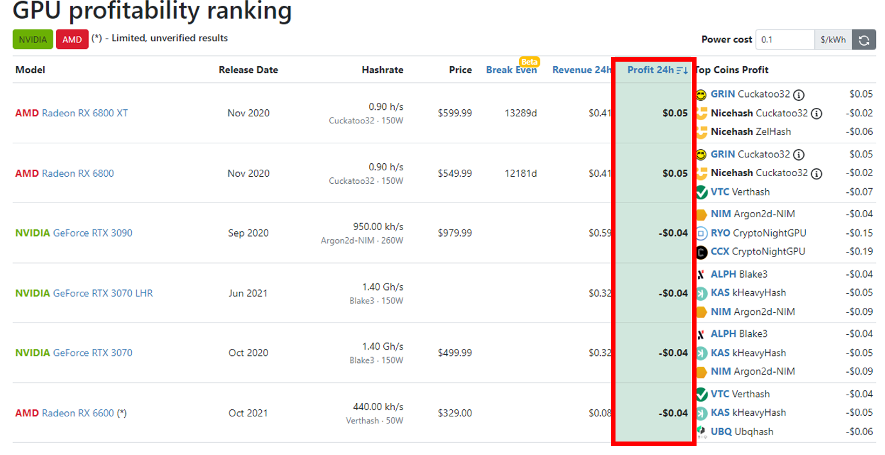The height and width of the screenshot is (455, 885).
Task: Click NIM icon in Oct 2020 RTX 3070 row
Action: pos(701,371)
